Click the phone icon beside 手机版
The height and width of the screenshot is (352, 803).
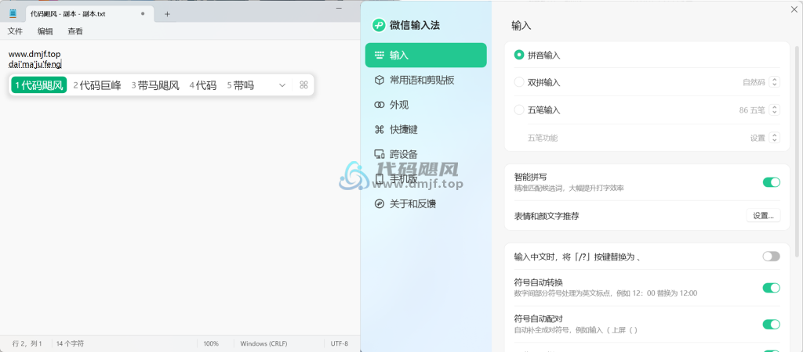point(380,179)
